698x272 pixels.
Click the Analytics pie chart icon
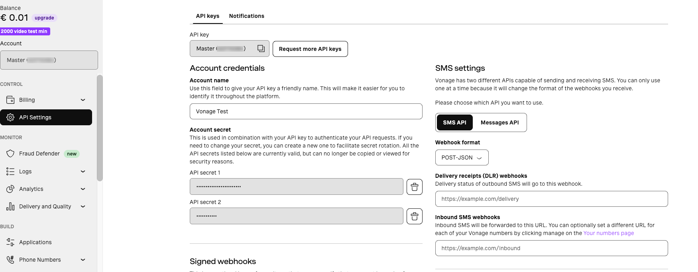point(10,189)
